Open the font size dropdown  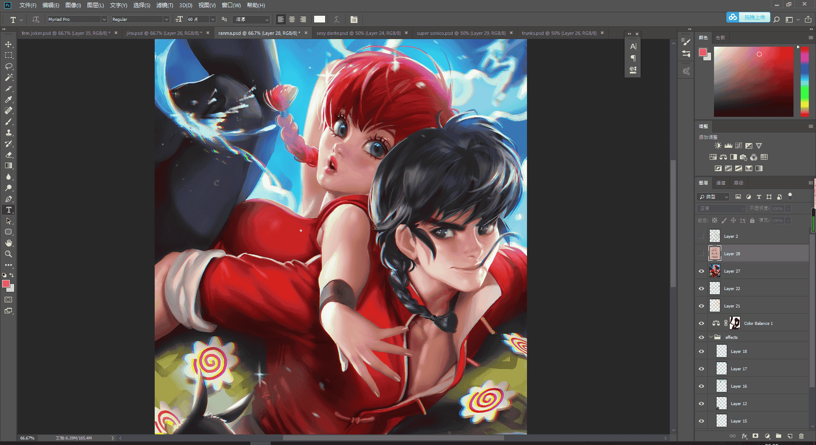pos(213,20)
